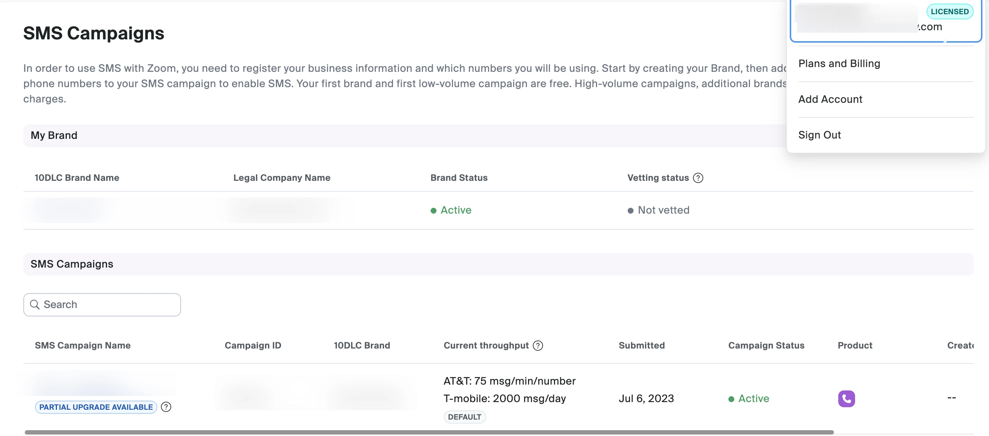The width and height of the screenshot is (989, 436).
Task: Click the Submitted column header
Action: [642, 346]
